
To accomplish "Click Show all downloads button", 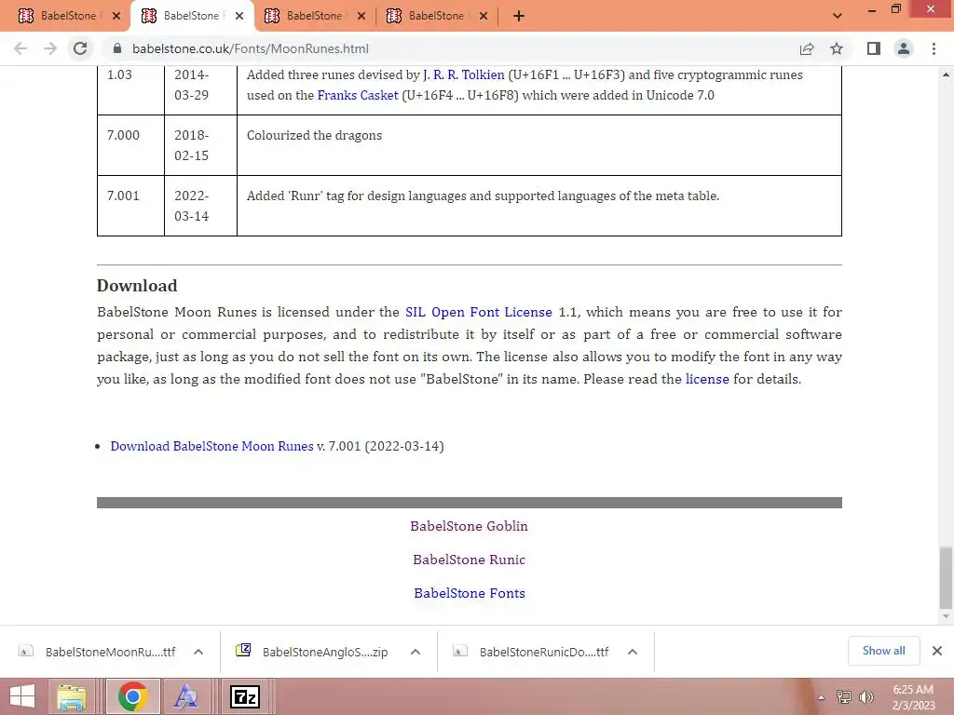I will [883, 651].
